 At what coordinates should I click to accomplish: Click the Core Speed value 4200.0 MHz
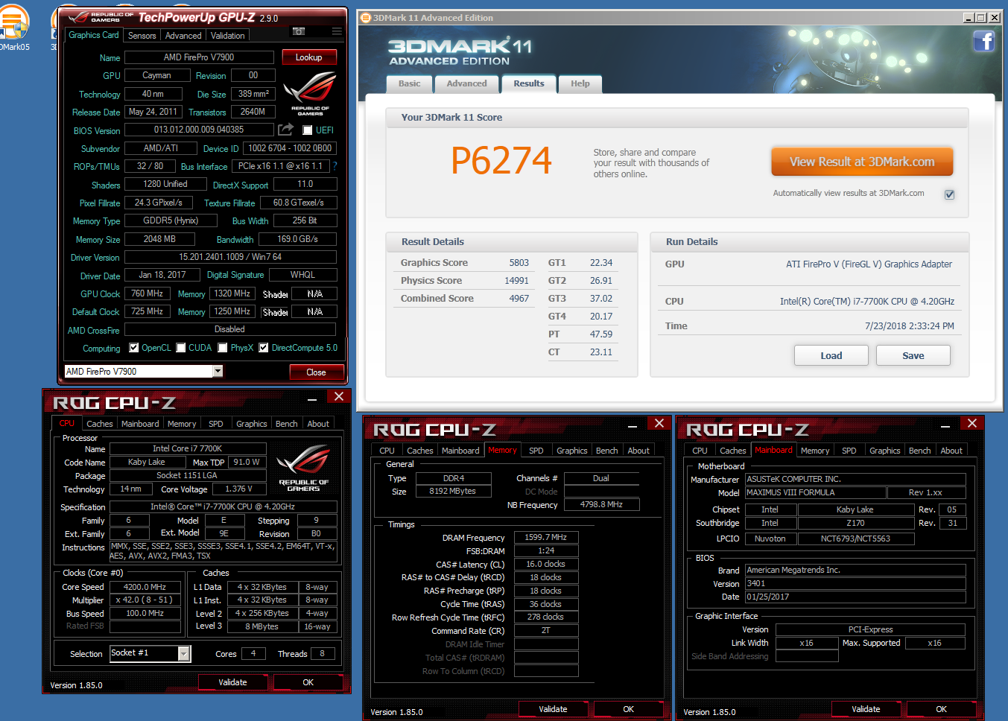point(145,587)
